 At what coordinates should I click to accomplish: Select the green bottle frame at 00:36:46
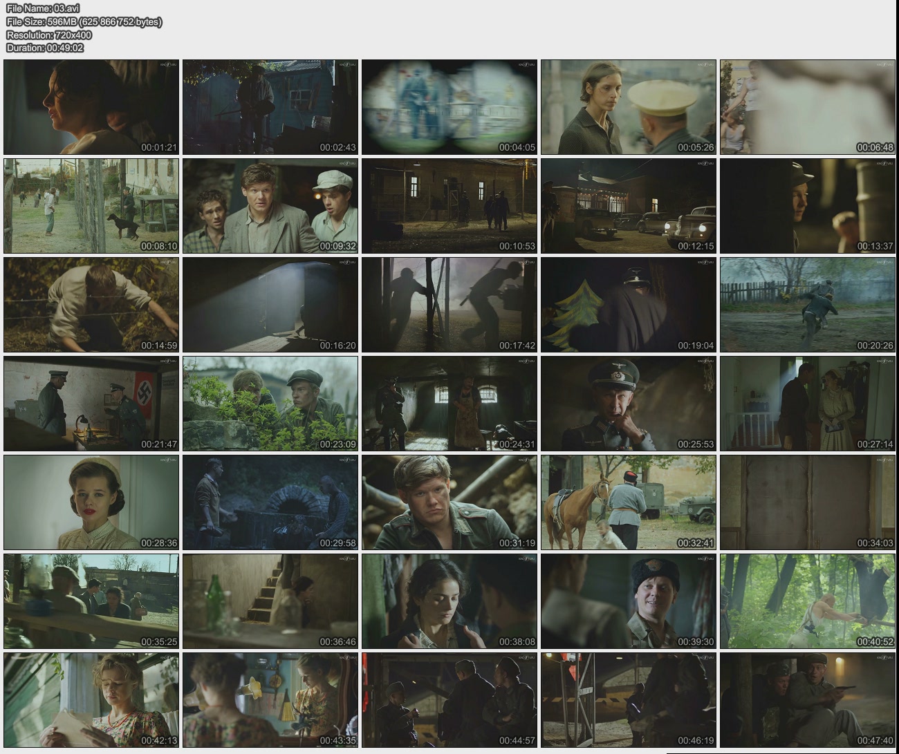click(x=270, y=601)
